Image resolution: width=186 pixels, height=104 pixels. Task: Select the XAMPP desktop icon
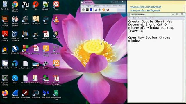pyautogui.click(x=56, y=65)
